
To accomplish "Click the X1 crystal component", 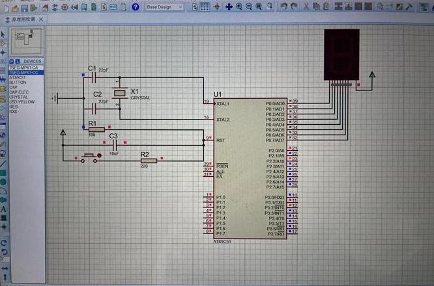I will click(119, 94).
